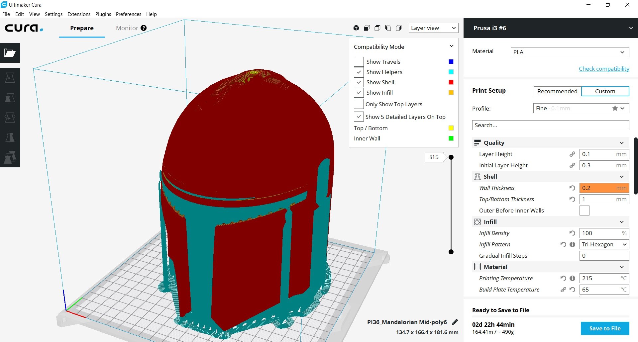
Task: Uncheck the Show Infill checkbox
Action: (359, 93)
